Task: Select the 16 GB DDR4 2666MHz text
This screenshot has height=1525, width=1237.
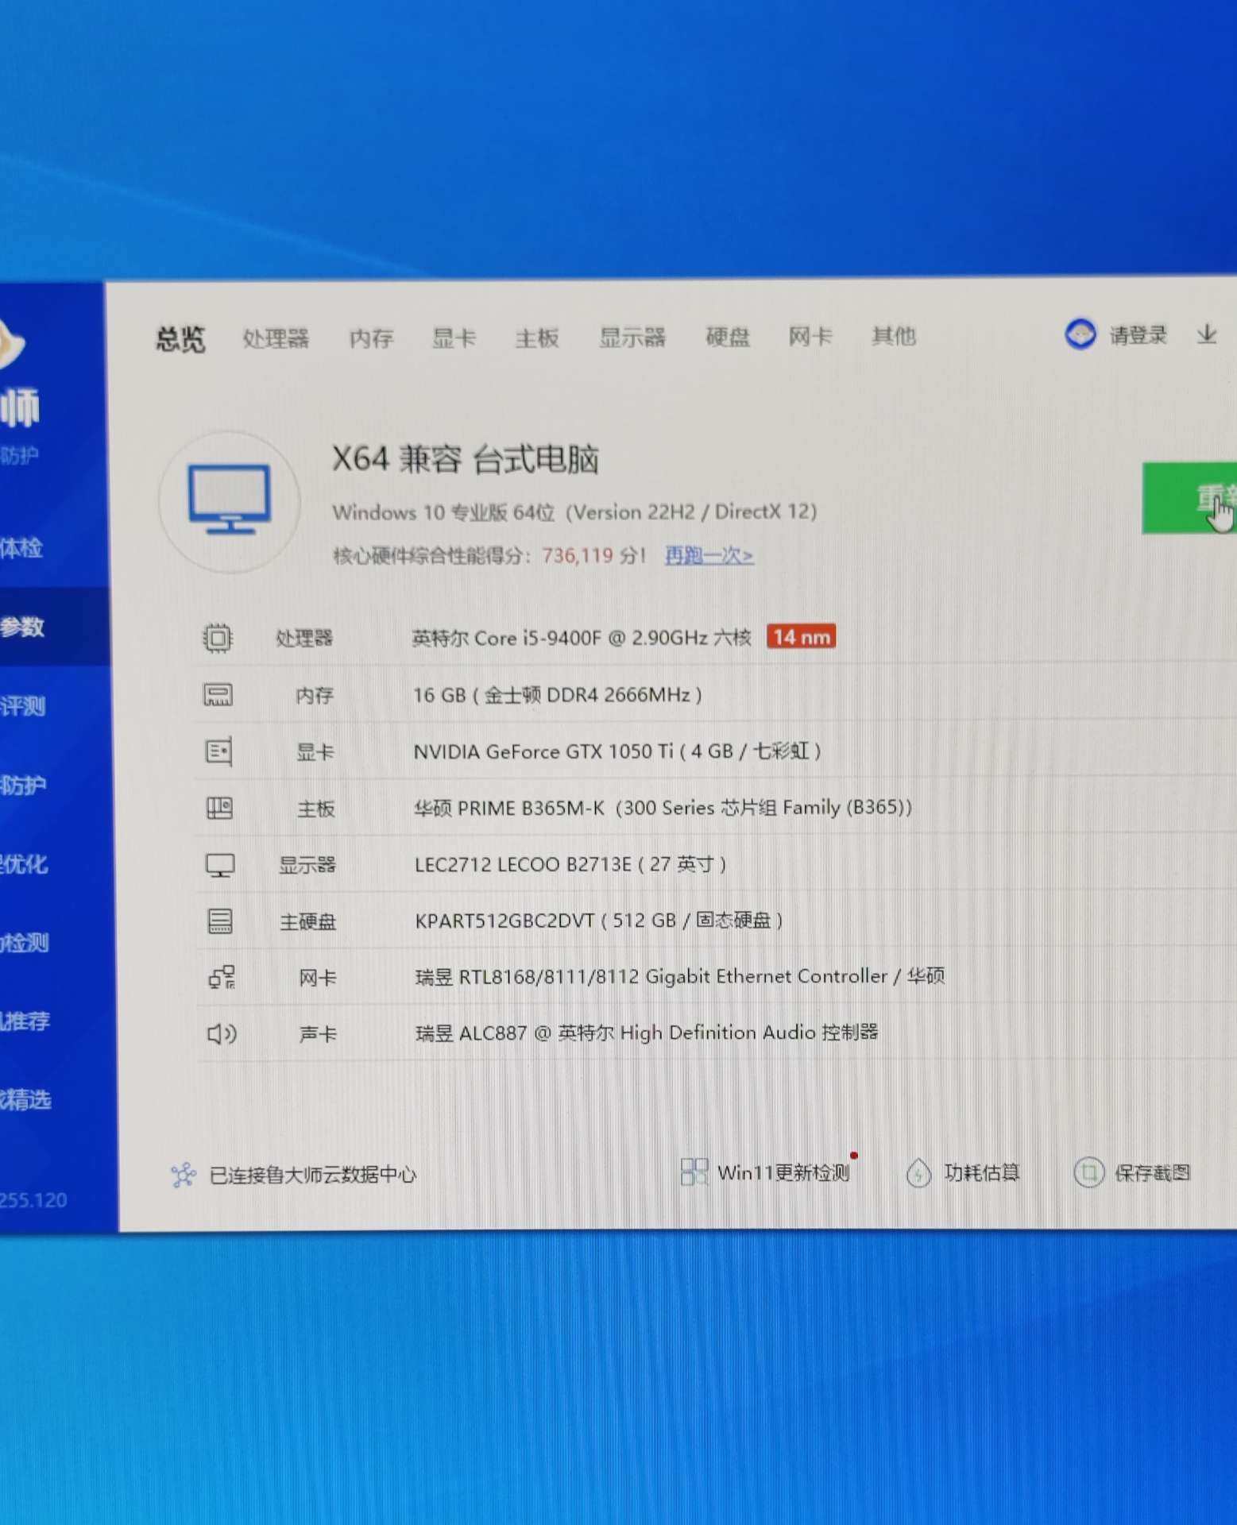Action: (557, 695)
